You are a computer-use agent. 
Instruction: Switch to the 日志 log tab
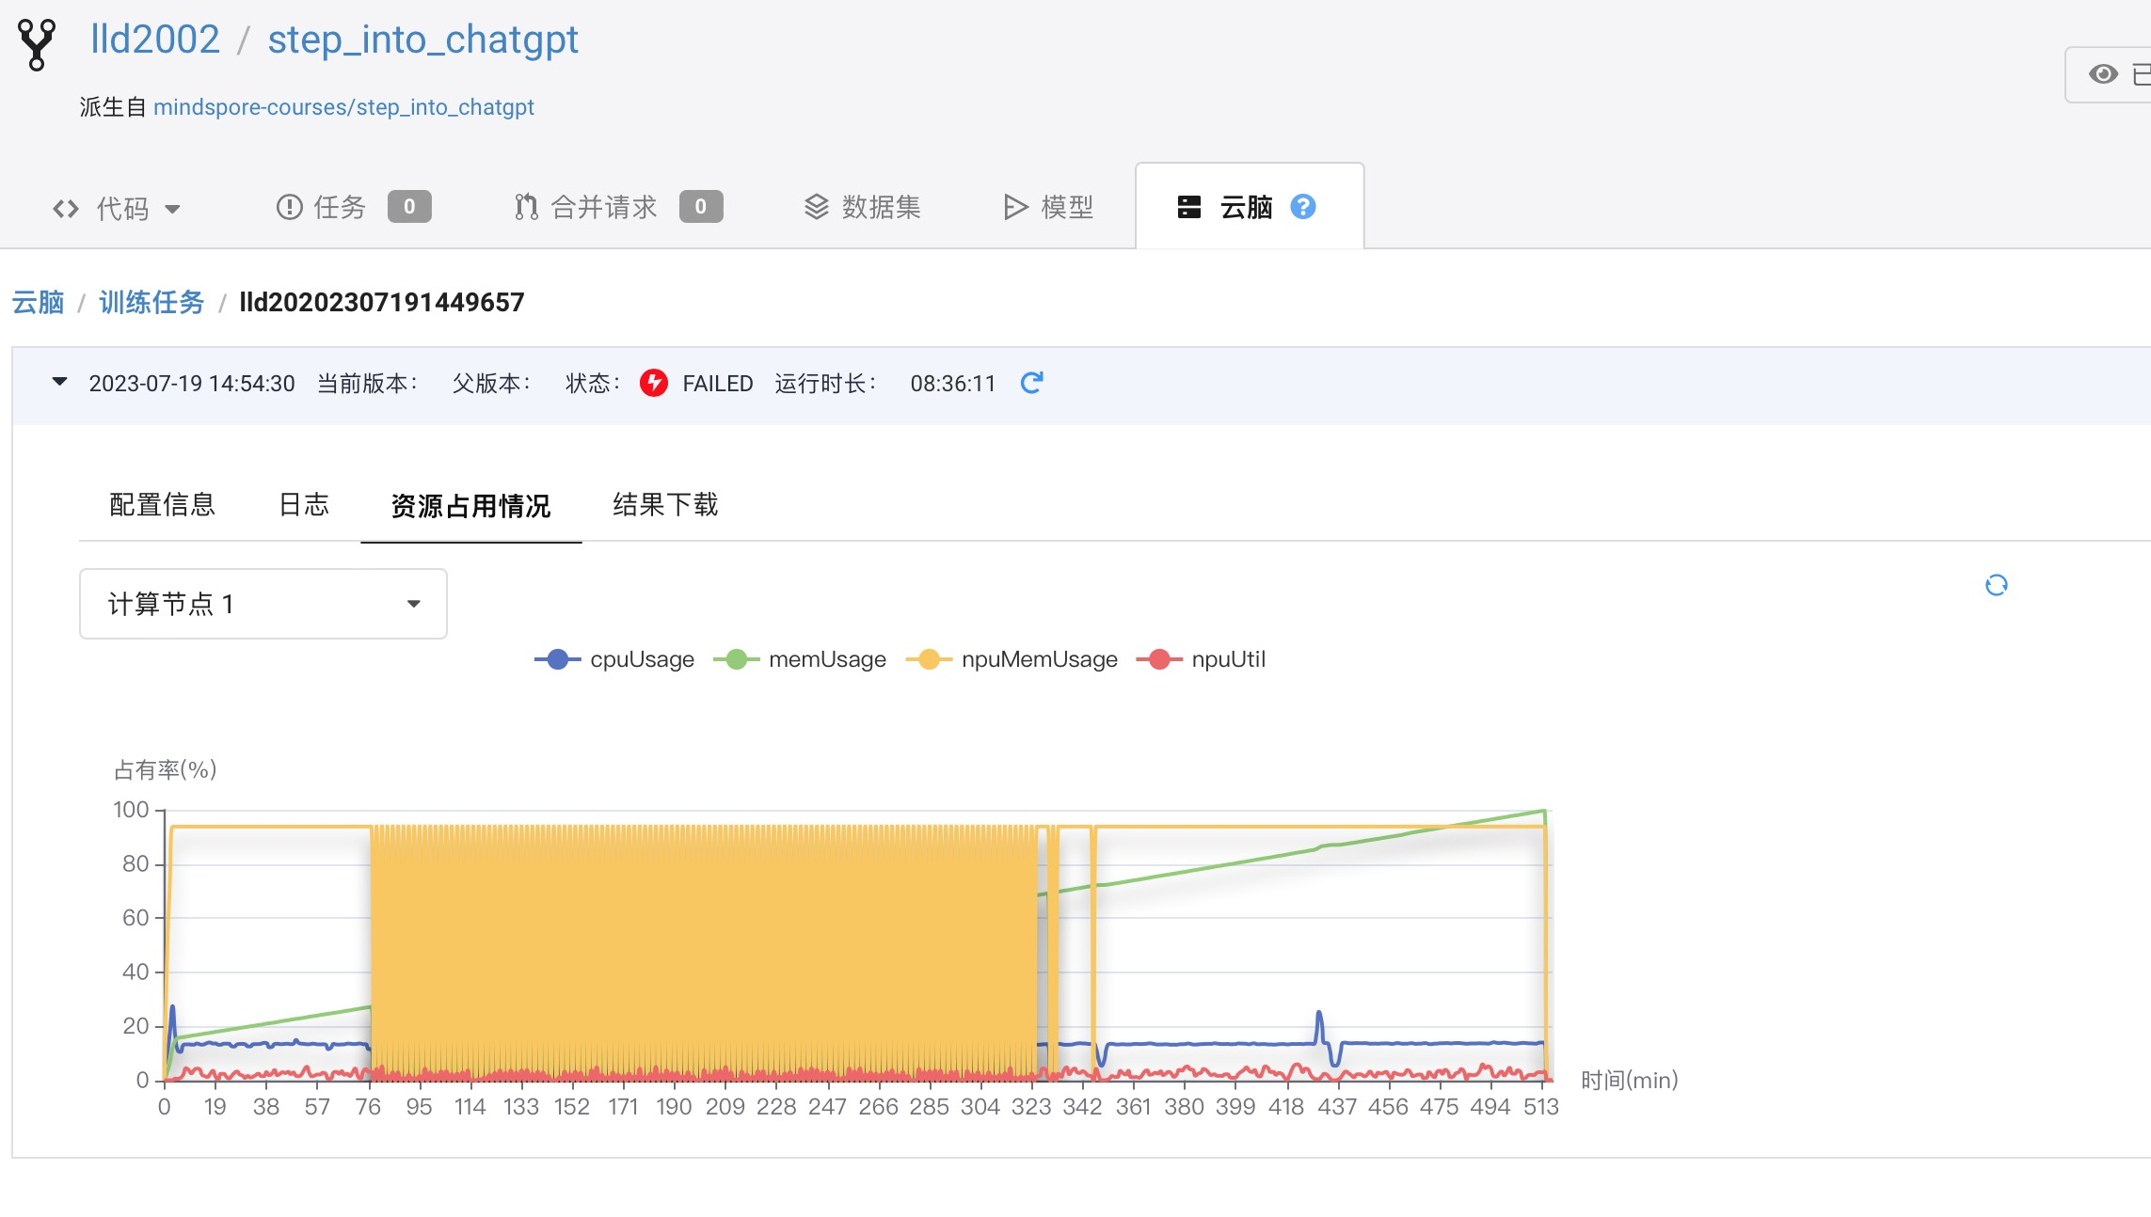(303, 506)
